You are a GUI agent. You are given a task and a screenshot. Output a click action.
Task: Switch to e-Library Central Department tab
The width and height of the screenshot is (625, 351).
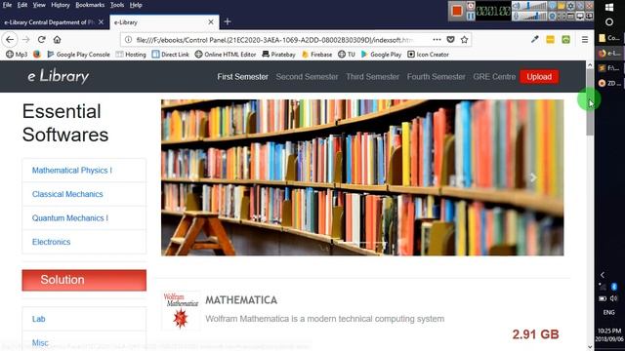49,22
